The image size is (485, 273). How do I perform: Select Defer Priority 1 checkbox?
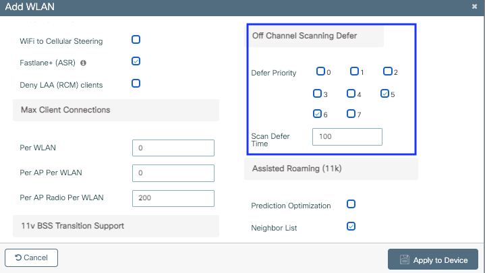click(353, 71)
